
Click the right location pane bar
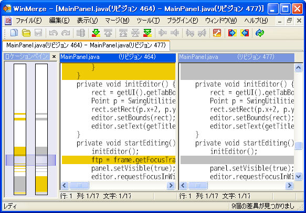tap(41, 129)
